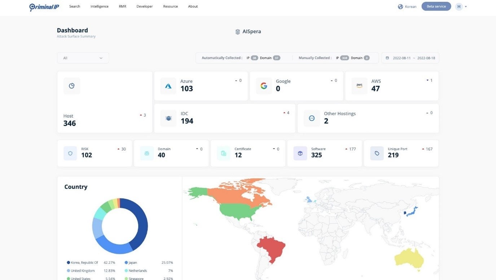This screenshot has width=496, height=280.
Task: Click the manually collected IP count badge
Action: [344, 58]
